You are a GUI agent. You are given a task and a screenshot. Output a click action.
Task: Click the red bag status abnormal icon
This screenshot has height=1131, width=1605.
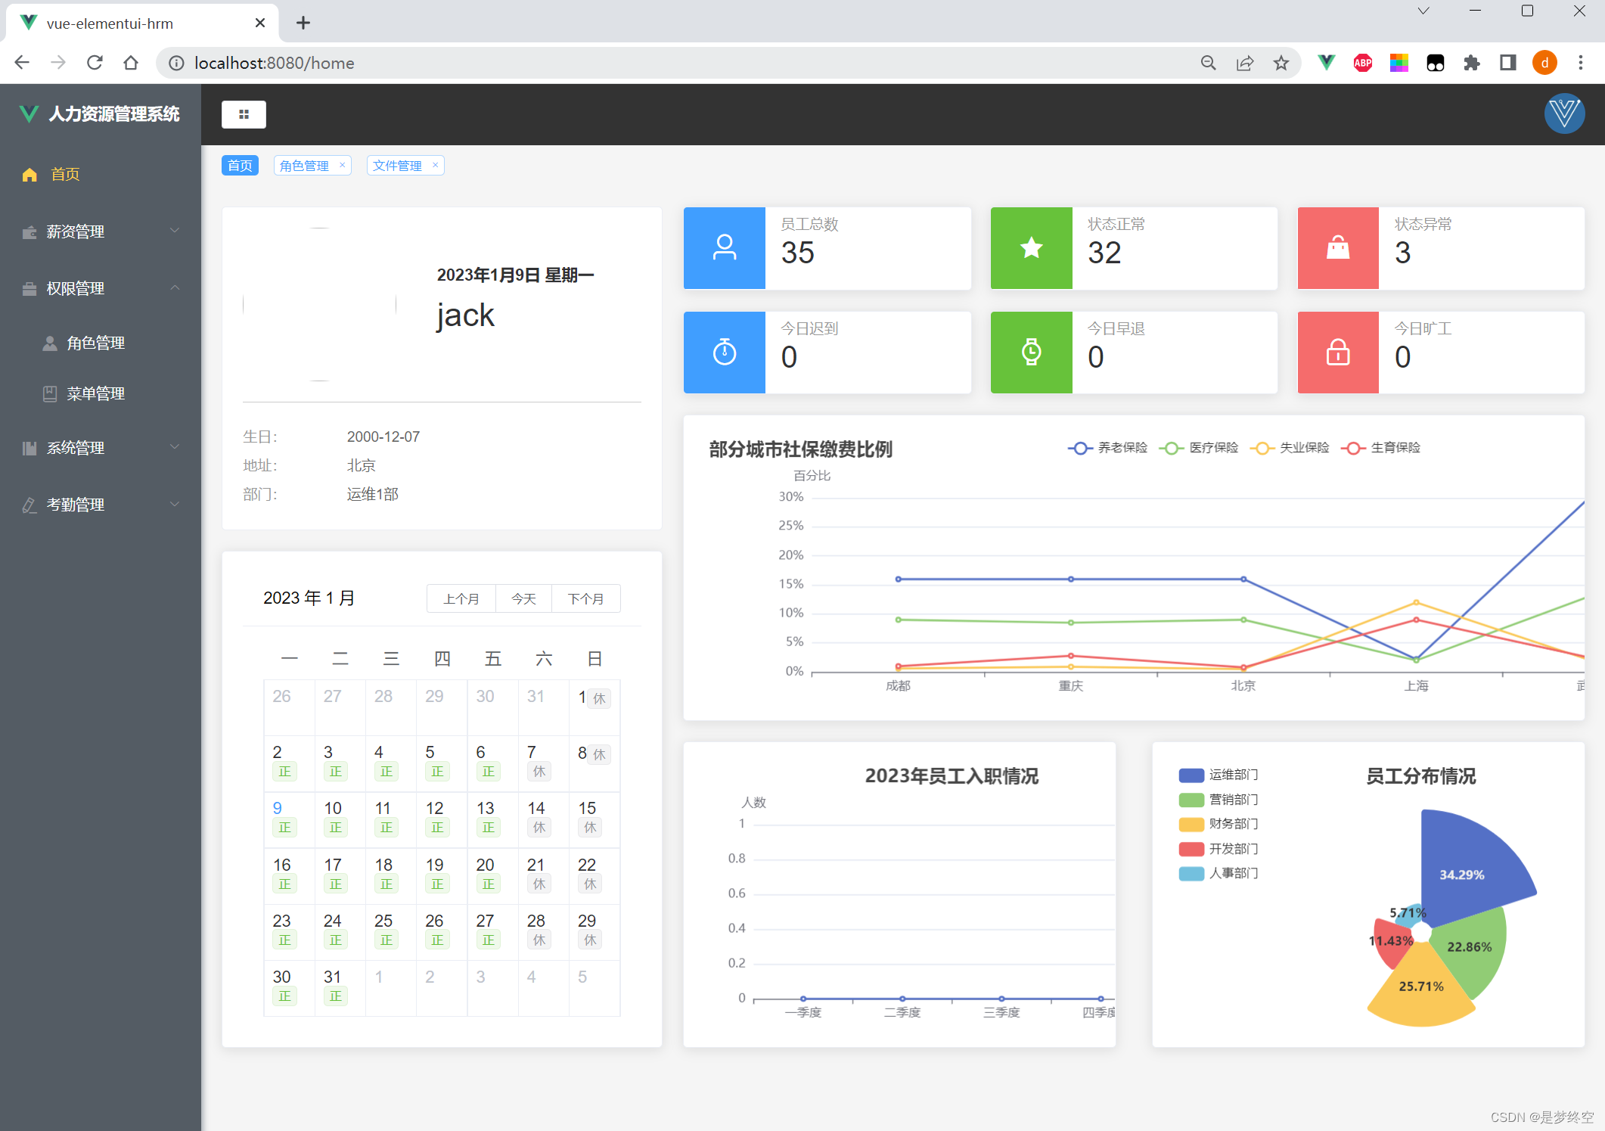click(1337, 248)
